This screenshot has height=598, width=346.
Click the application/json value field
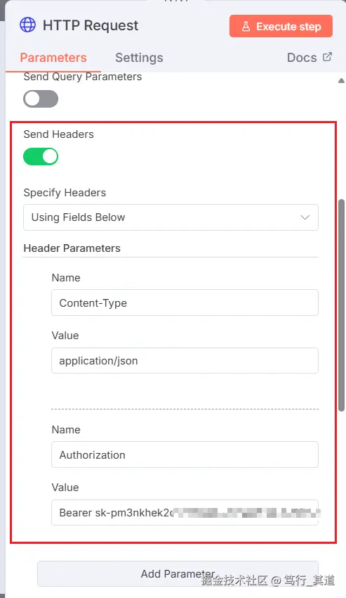coord(185,360)
